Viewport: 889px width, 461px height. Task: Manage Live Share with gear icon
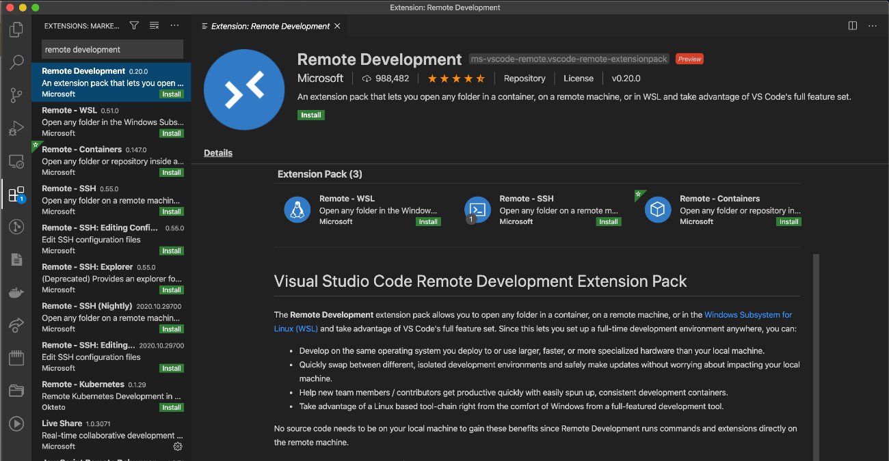tap(178, 447)
